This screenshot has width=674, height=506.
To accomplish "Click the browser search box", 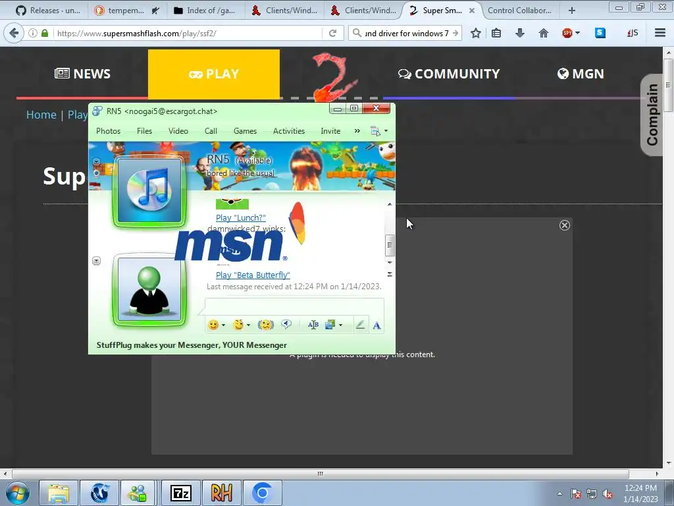I will click(x=405, y=33).
